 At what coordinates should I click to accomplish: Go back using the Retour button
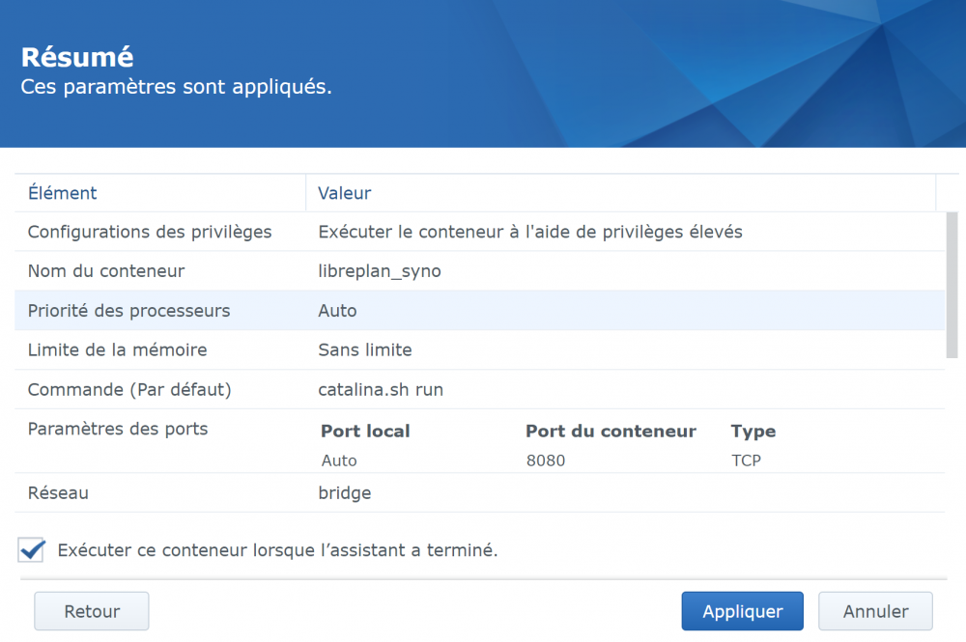point(92,611)
